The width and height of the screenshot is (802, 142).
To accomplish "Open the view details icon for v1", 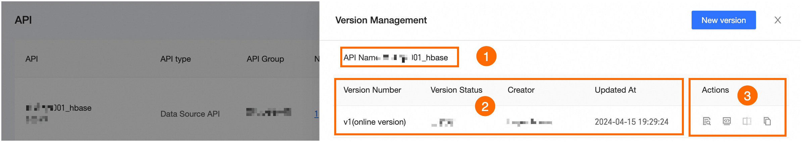I will click(x=706, y=121).
